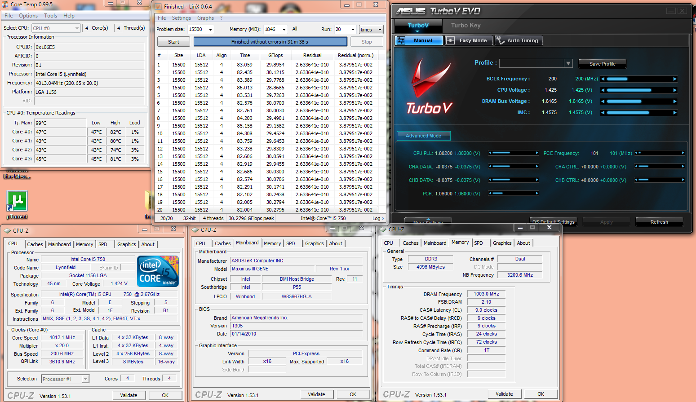Click the Intel Core i5 logo
The height and width of the screenshot is (402, 696).
pyautogui.click(x=158, y=271)
